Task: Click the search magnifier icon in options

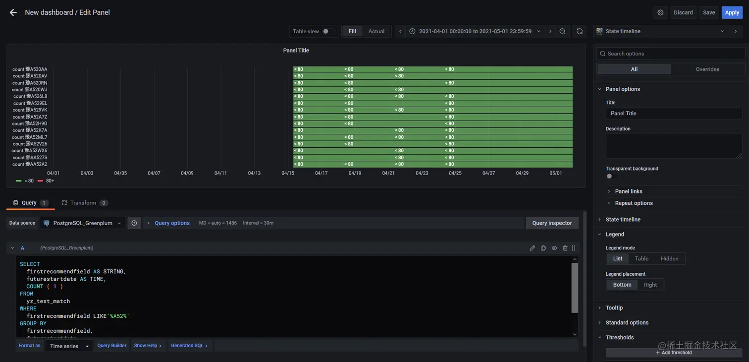Action: click(x=602, y=54)
